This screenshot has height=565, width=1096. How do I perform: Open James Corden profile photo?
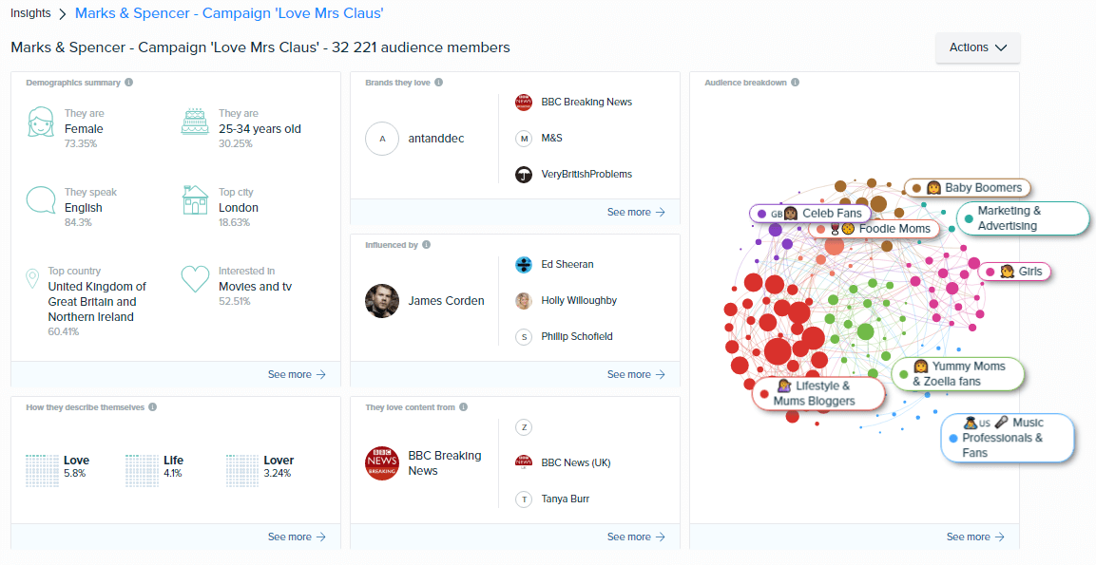coord(382,301)
